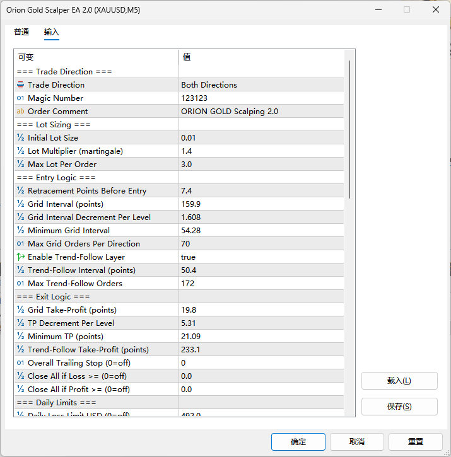This screenshot has height=457, width=451.
Task: Select the Trend-Follow Interval value 50.4
Action: (x=261, y=270)
